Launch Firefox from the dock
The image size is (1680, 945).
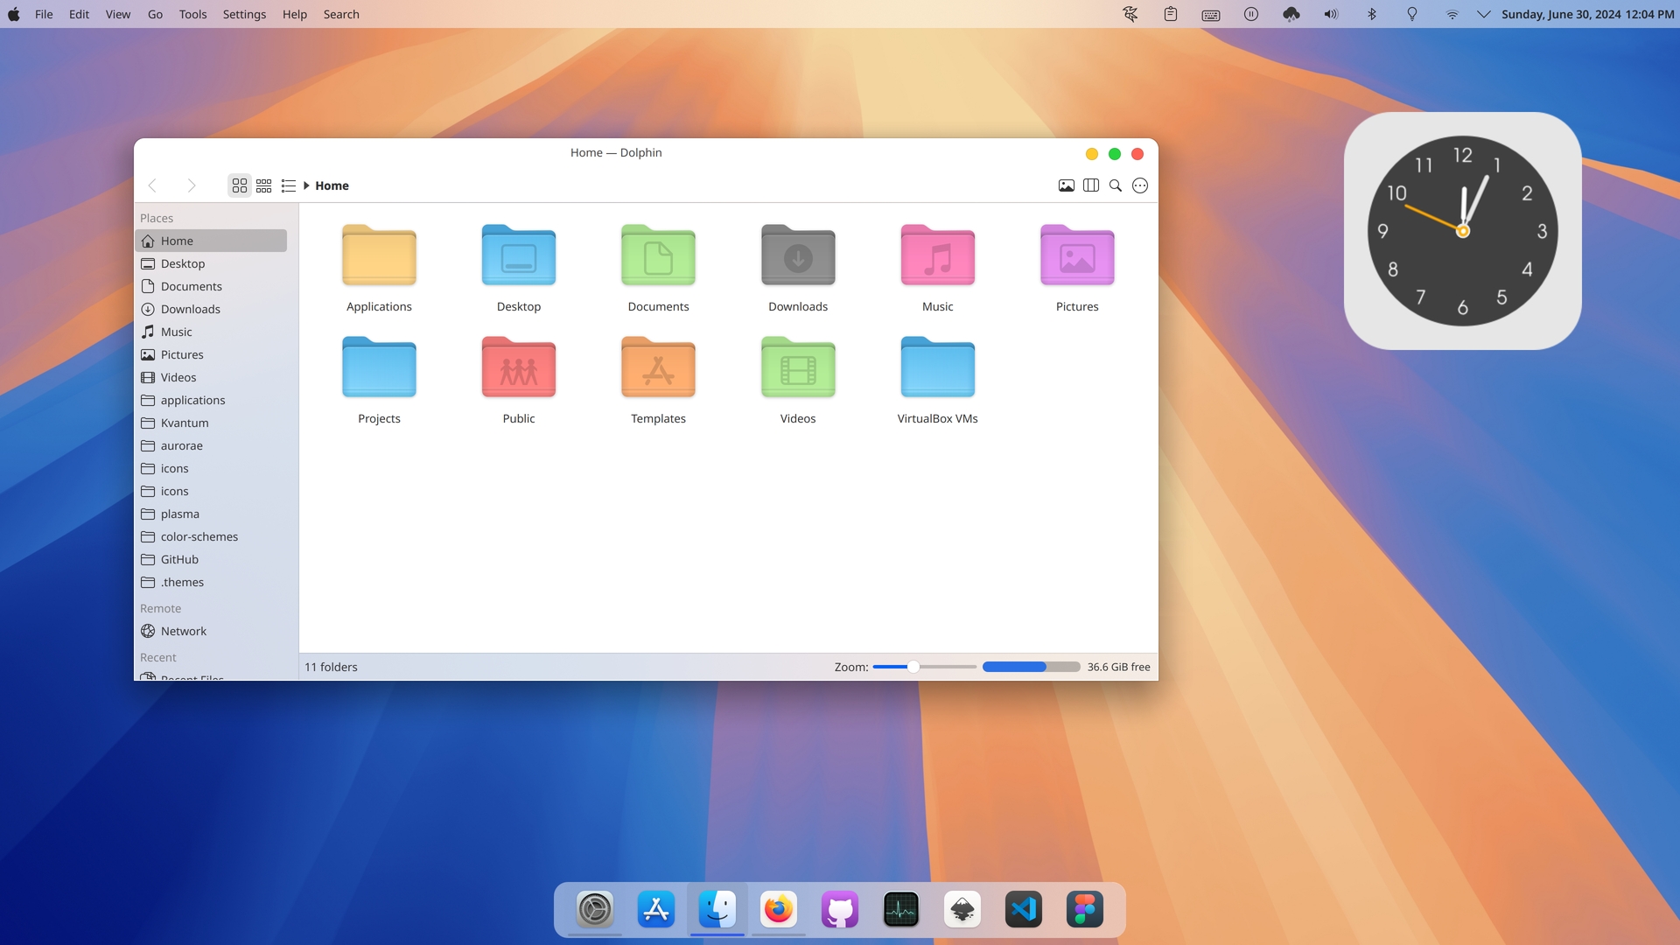coord(779,909)
